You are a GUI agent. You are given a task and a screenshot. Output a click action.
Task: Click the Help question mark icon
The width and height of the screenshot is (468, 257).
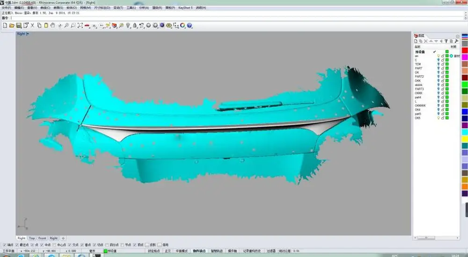click(x=189, y=25)
